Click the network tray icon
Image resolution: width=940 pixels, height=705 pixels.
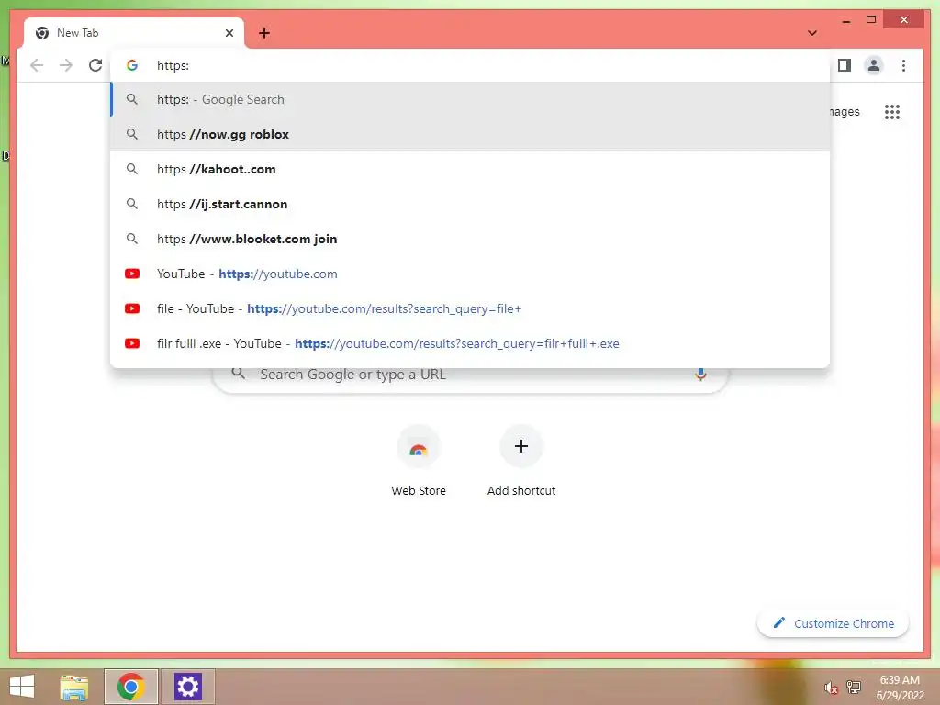(x=854, y=687)
